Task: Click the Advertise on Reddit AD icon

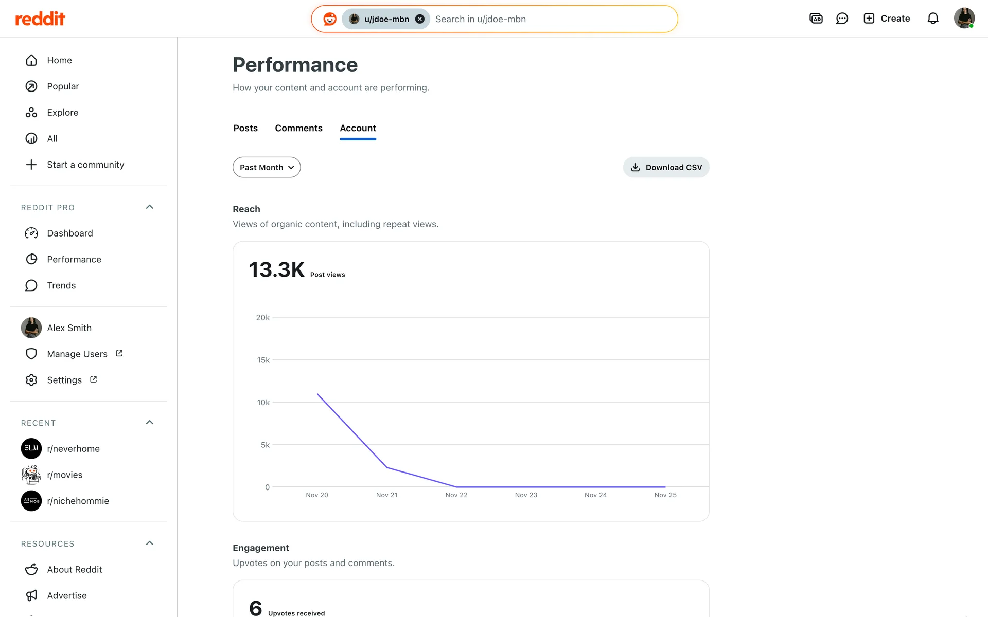Action: pos(816,19)
